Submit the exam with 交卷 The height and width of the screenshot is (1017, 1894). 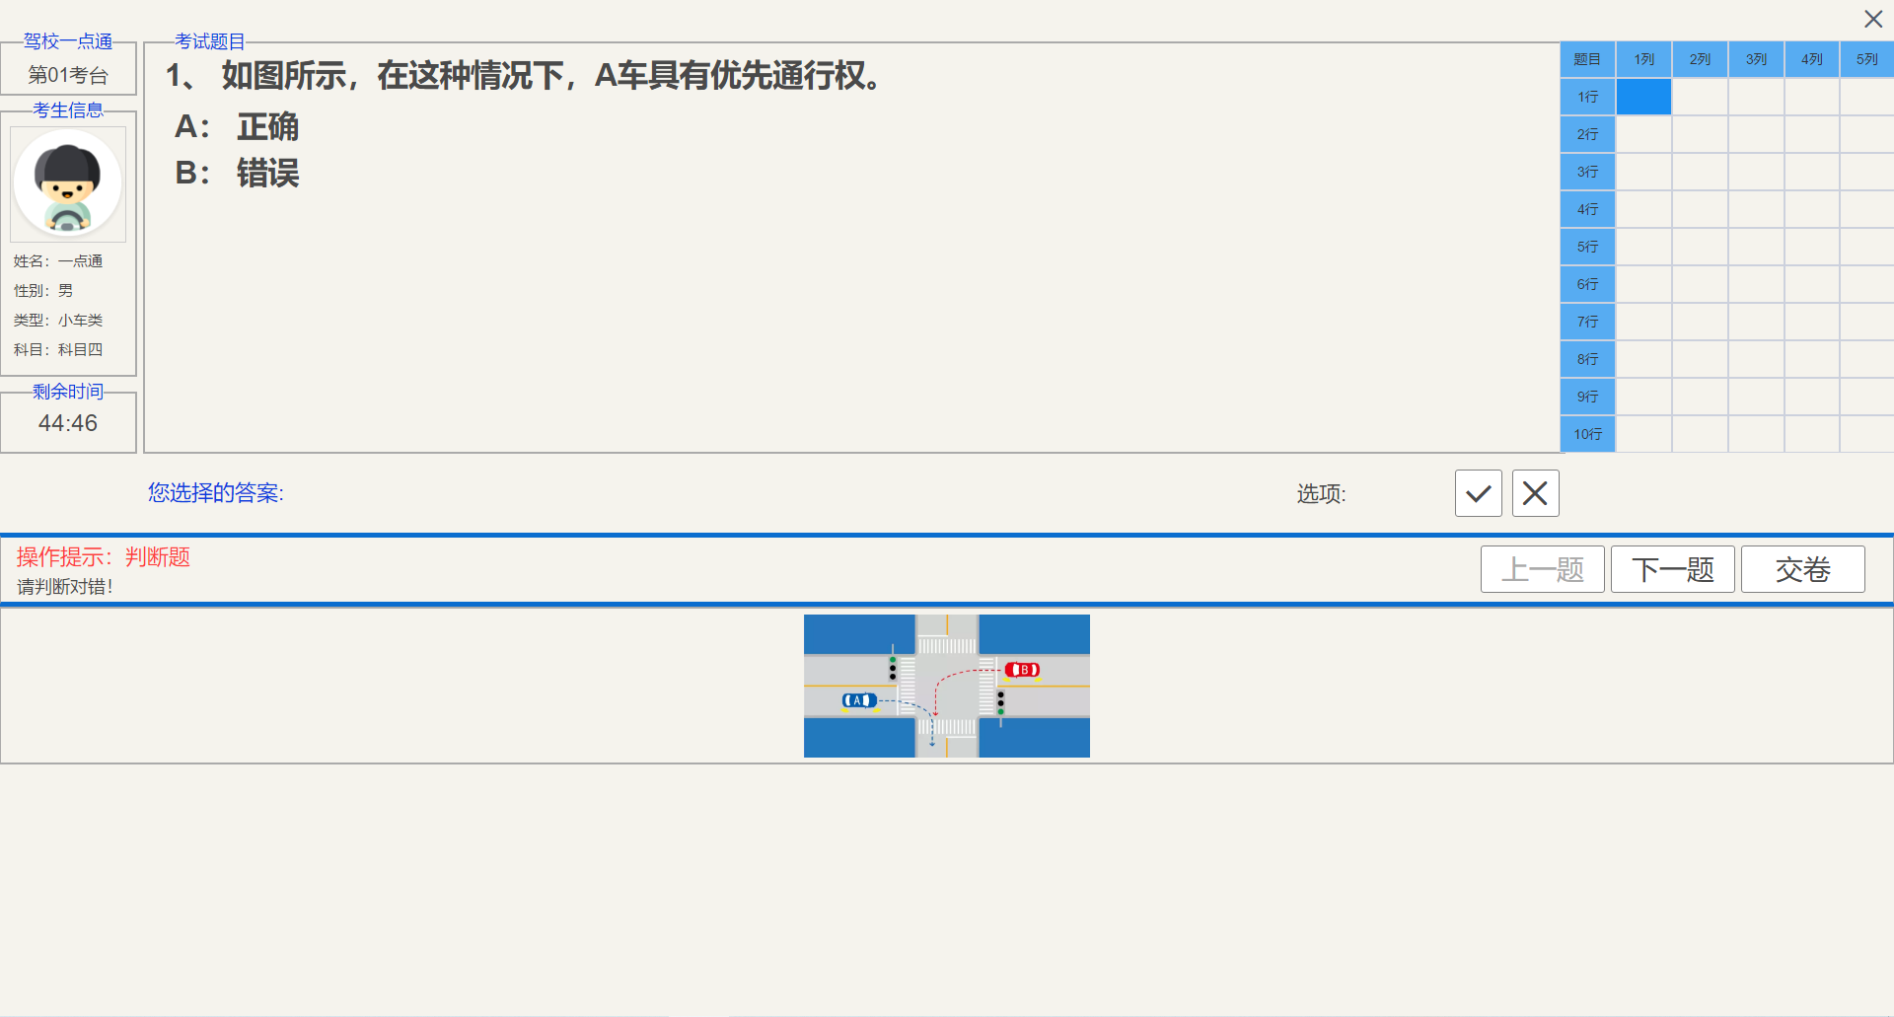point(1802,569)
